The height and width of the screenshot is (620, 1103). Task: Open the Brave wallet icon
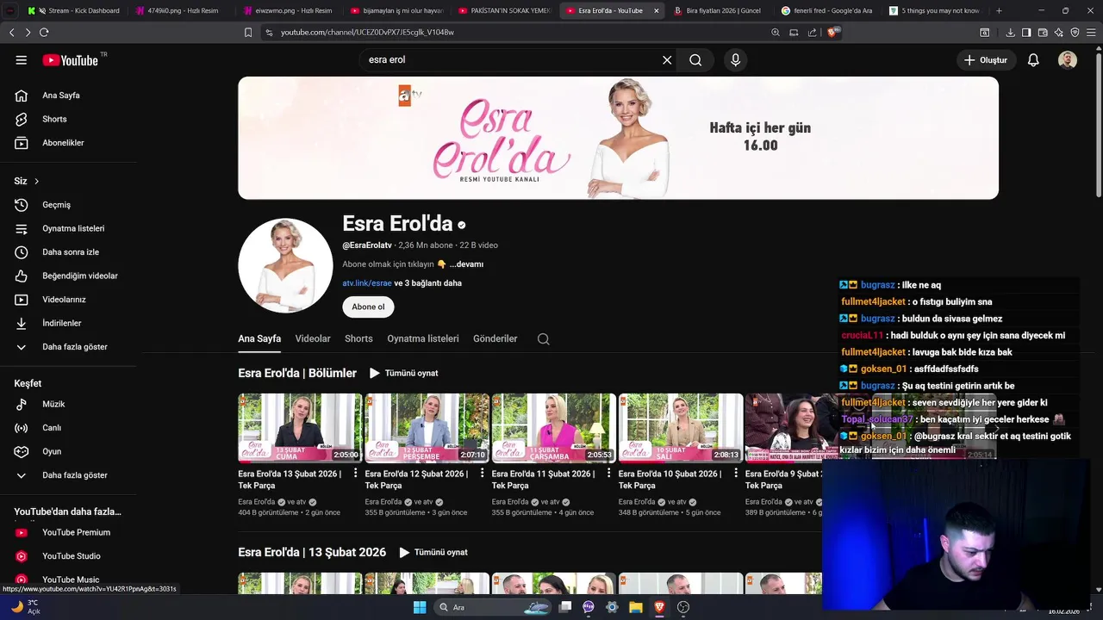pos(1043,33)
